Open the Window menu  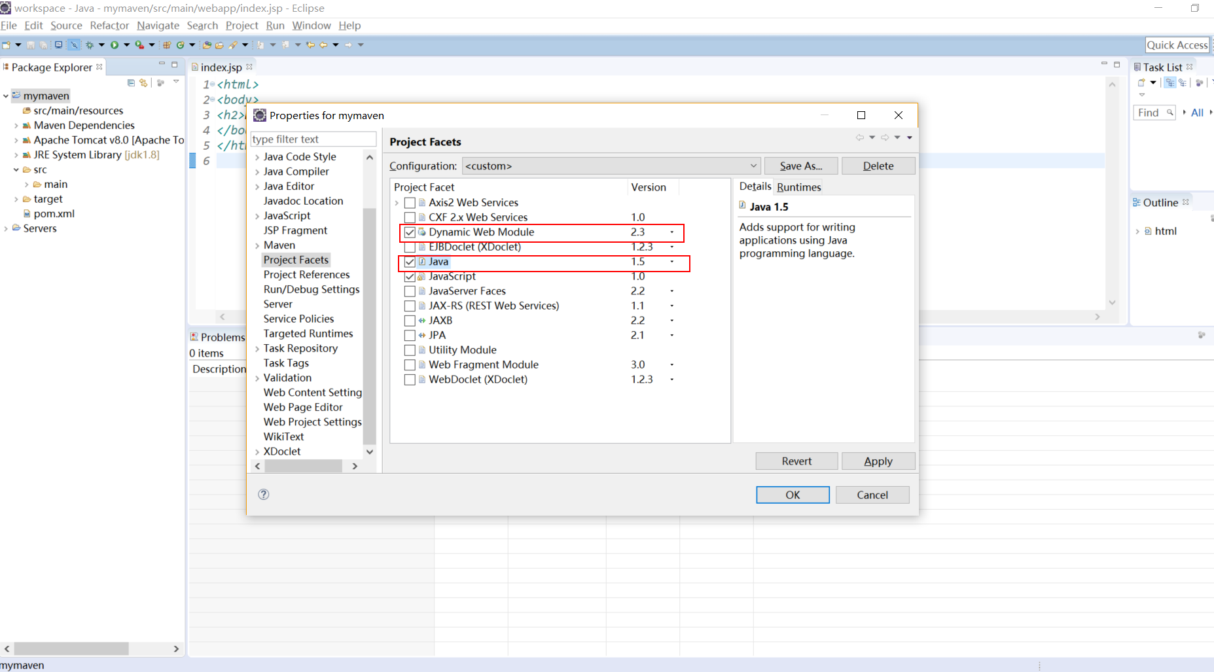tap(312, 26)
